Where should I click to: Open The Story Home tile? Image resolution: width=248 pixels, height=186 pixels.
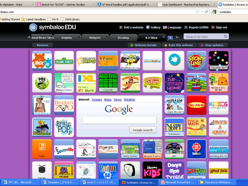point(174,83)
